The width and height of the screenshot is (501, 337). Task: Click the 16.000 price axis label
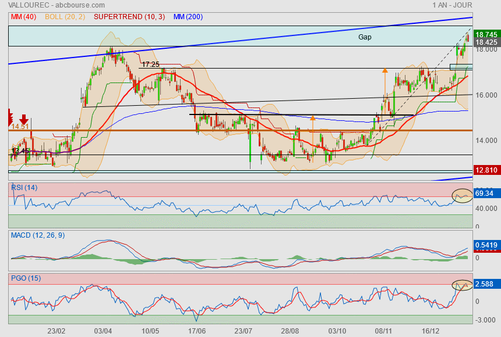click(486, 95)
